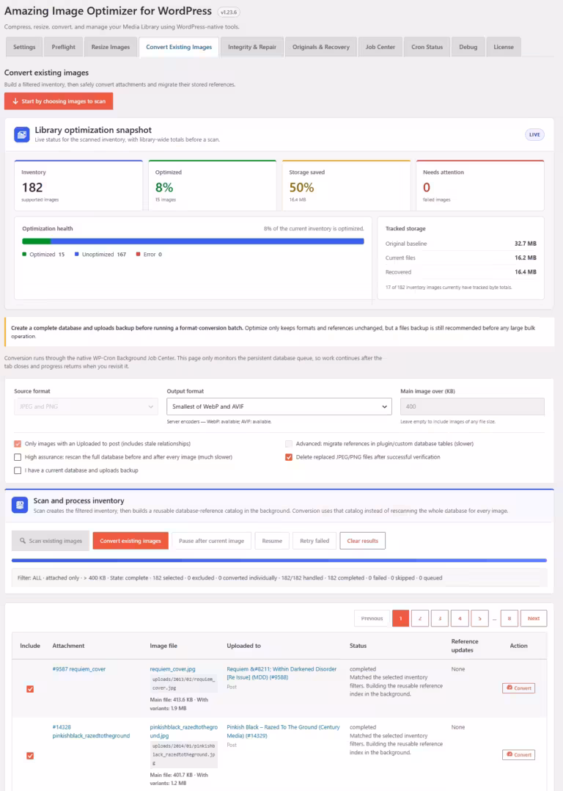Viewport: 563px width, 791px height.
Task: Open the requiem_cover.jpg image file link
Action: (172, 669)
